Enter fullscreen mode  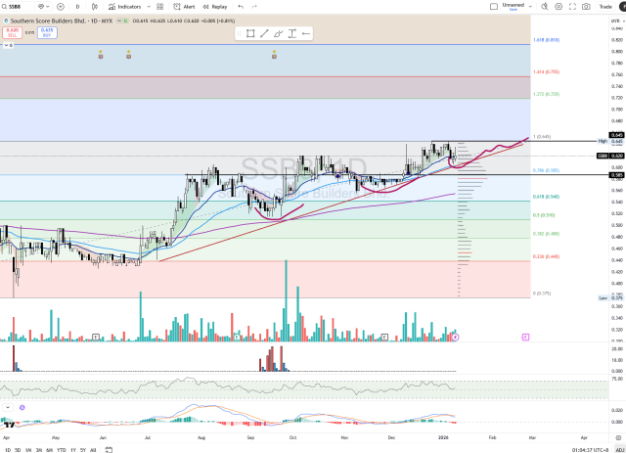[x=572, y=7]
